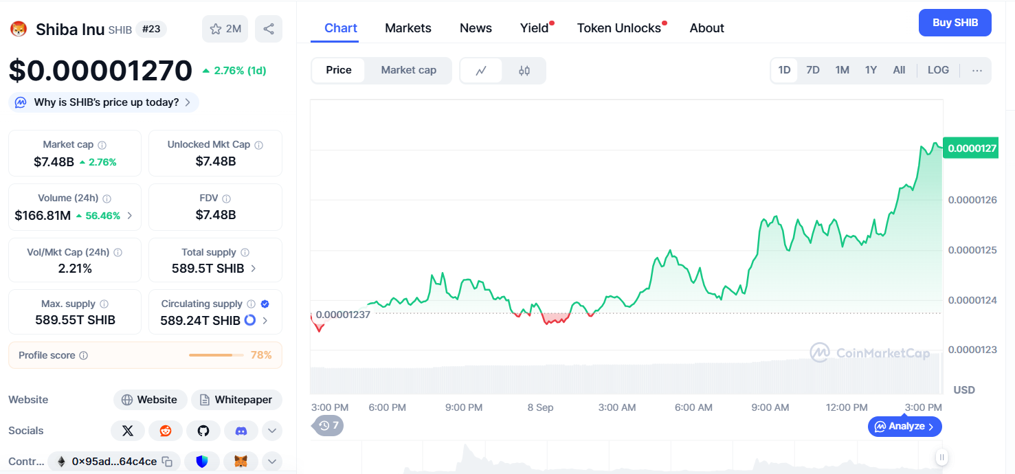Open the GitHub social link
This screenshot has width=1015, height=474.
[203, 431]
